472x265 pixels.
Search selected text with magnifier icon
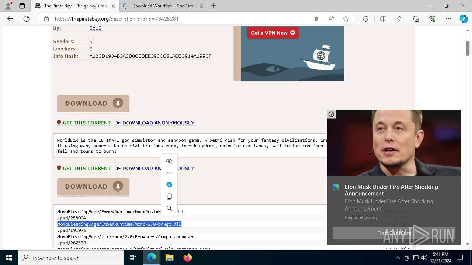coord(169,208)
